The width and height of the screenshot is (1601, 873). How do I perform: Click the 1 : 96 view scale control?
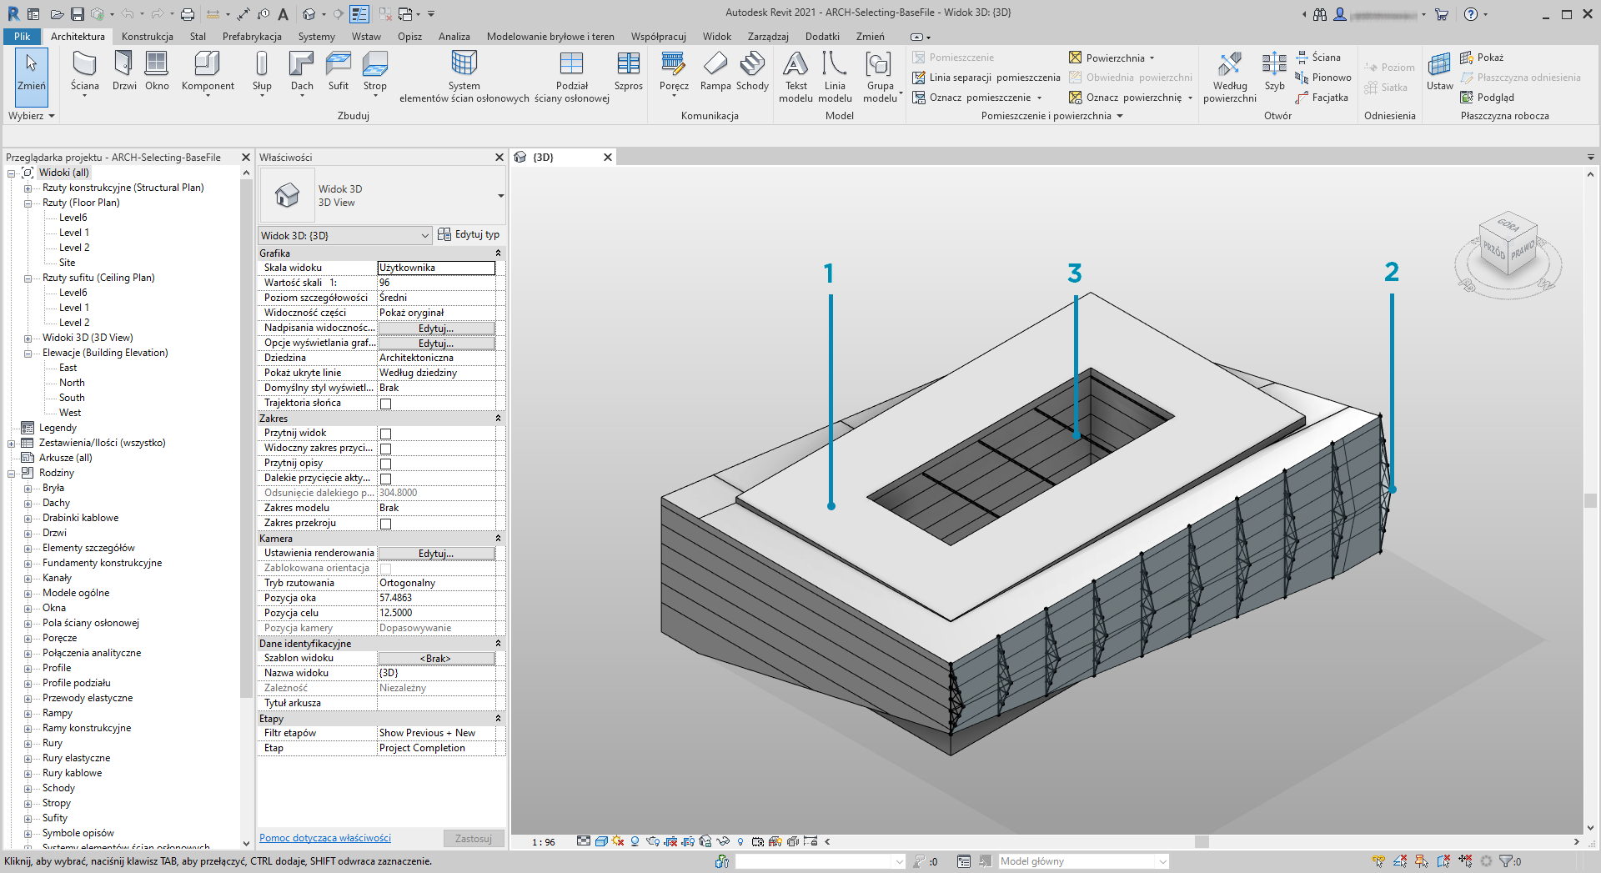click(544, 842)
